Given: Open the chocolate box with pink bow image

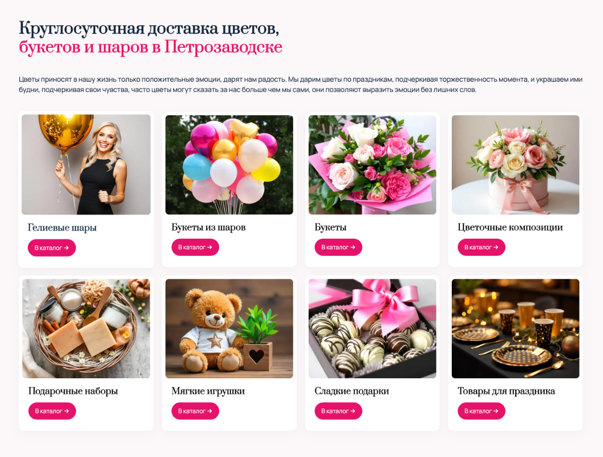Looking at the screenshot, I should (x=372, y=329).
